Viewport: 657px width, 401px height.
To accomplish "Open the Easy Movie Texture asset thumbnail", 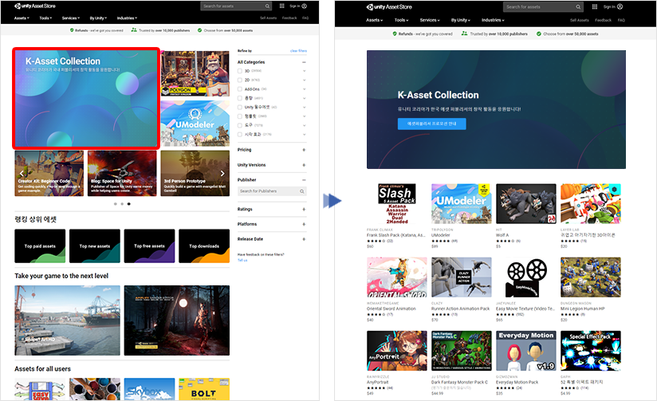I will click(526, 277).
